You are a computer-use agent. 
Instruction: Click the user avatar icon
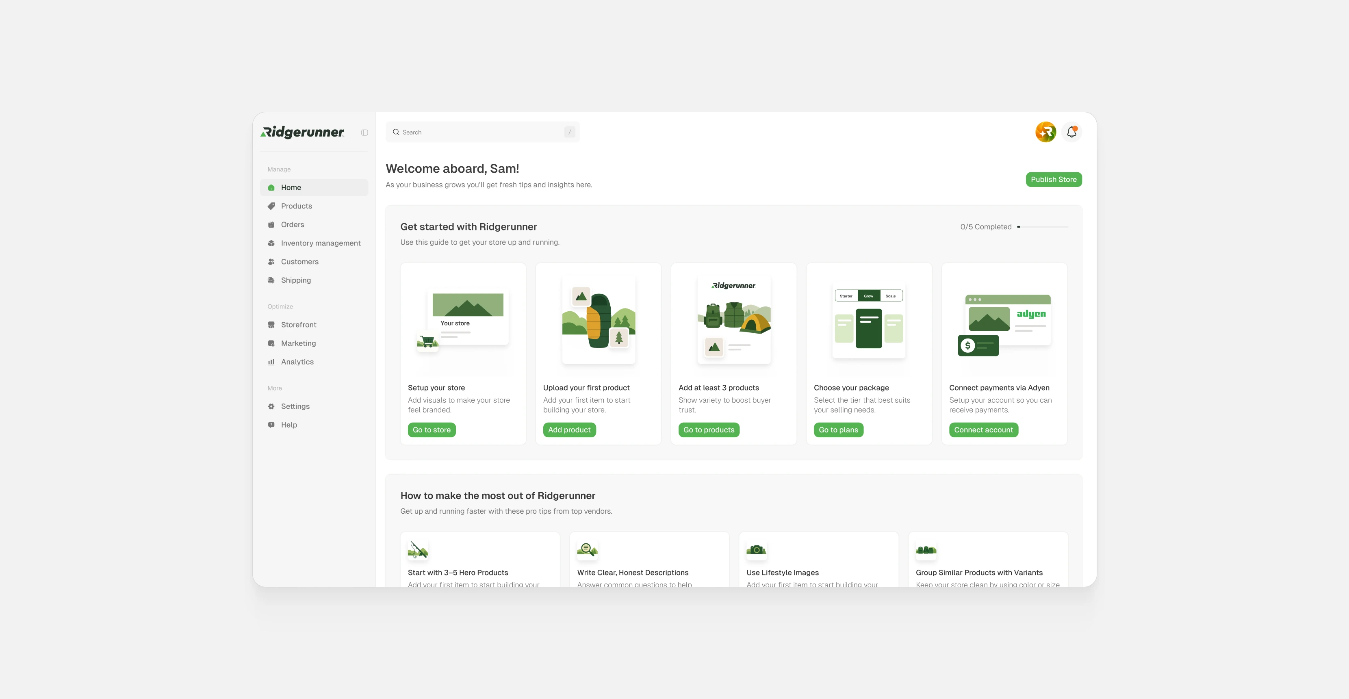pyautogui.click(x=1045, y=132)
